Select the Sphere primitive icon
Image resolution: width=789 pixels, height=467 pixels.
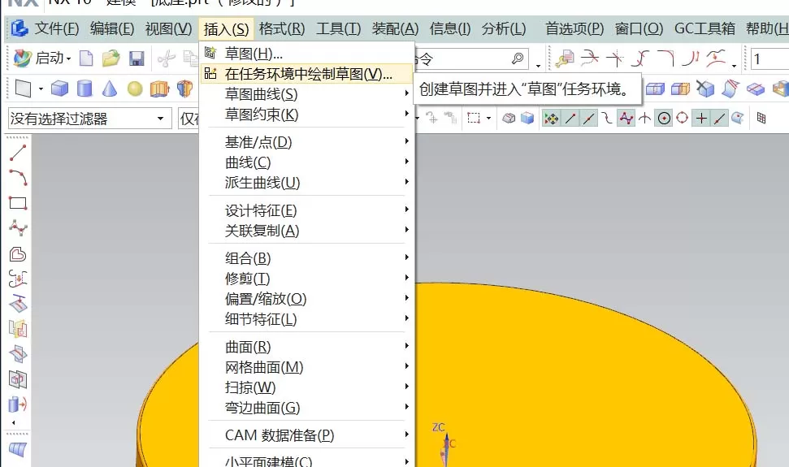coord(134,89)
